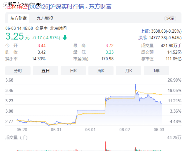Click the current price 3.25
The width and height of the screenshot is (189, 155).
coord(14,36)
